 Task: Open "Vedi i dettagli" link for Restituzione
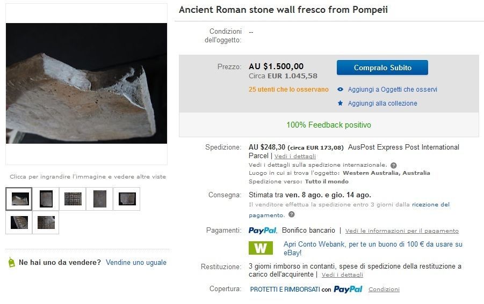[342, 275]
